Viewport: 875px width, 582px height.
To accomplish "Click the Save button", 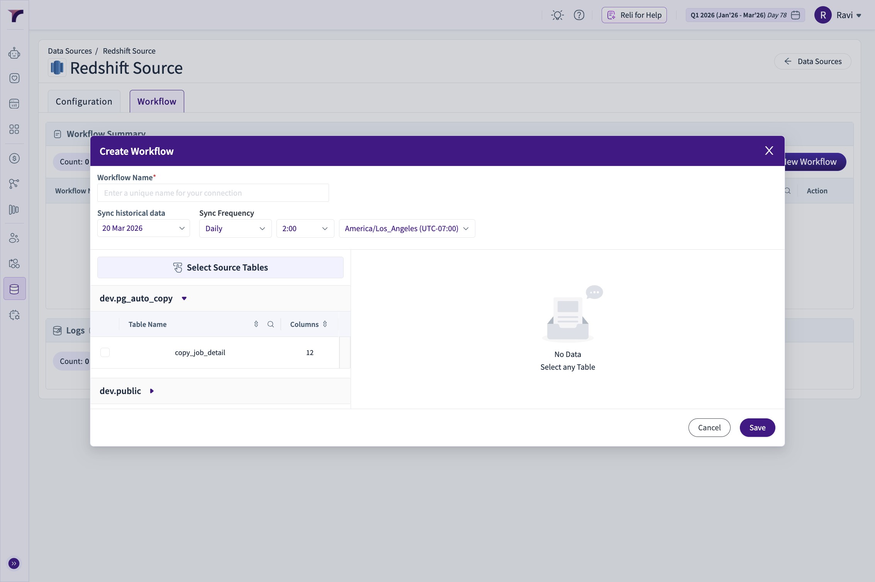I will tap(757, 428).
